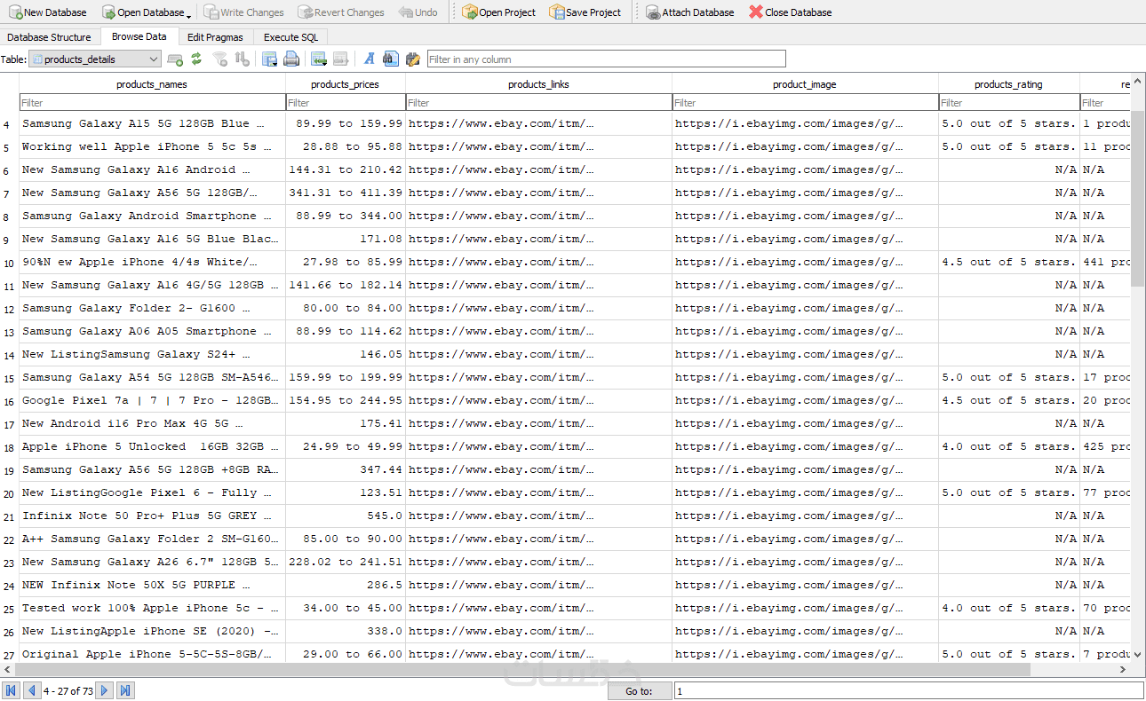Click the refresh table data icon
The image size is (1146, 701).
[196, 59]
